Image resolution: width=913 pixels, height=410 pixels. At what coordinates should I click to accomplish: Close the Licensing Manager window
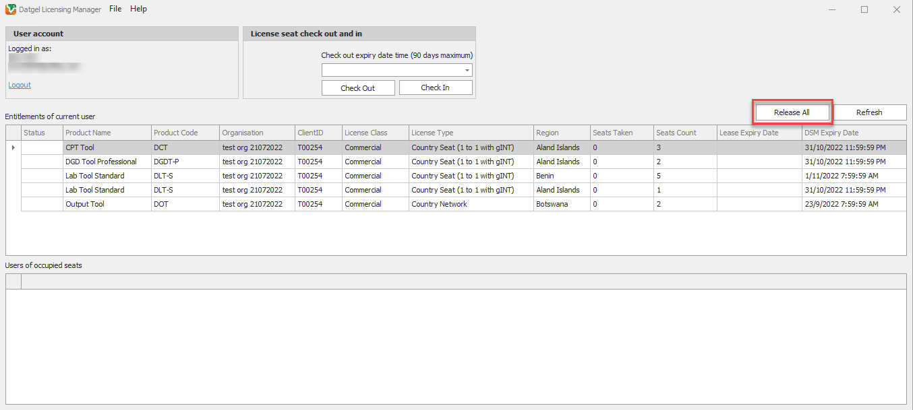(x=897, y=9)
